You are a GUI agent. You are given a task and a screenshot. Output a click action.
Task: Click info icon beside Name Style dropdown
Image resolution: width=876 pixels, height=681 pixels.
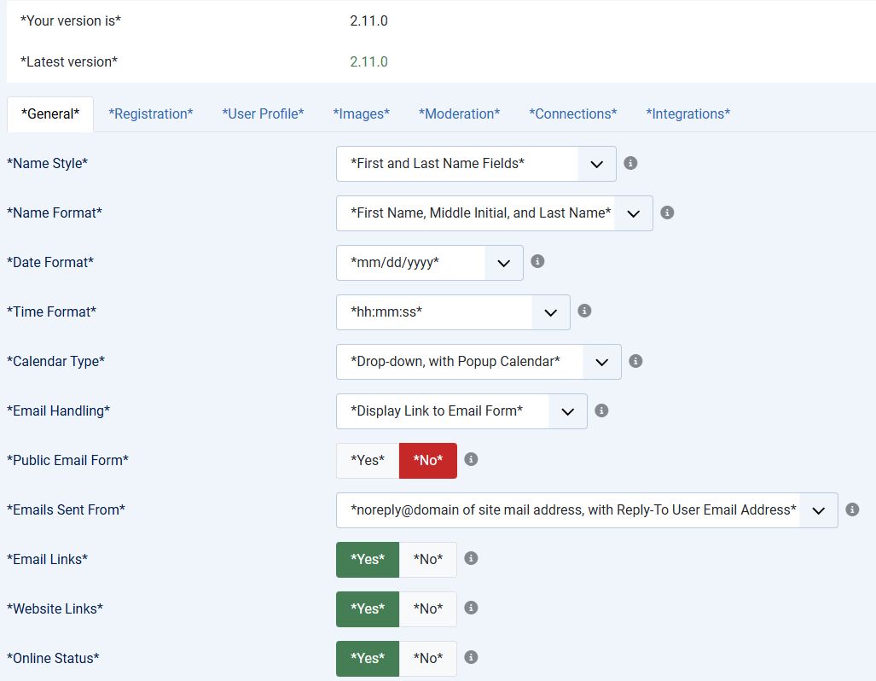point(630,163)
